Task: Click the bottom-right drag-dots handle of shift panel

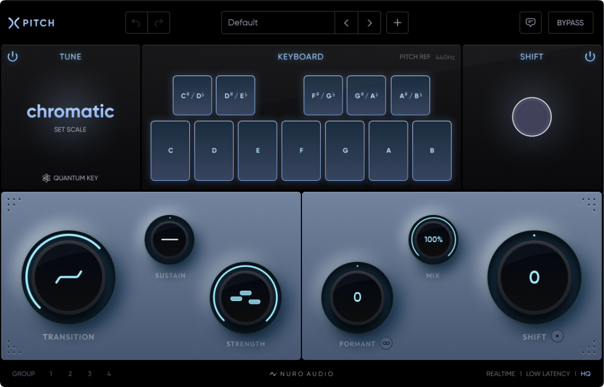Action: pyautogui.click(x=589, y=347)
